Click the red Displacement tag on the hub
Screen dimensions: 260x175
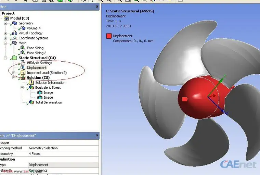coord(184,99)
